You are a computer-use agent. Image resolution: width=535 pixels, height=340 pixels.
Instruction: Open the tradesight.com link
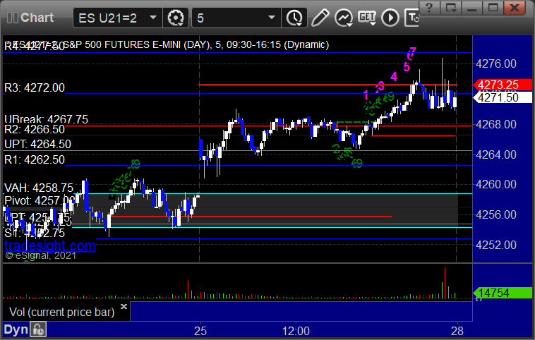[x=50, y=245]
